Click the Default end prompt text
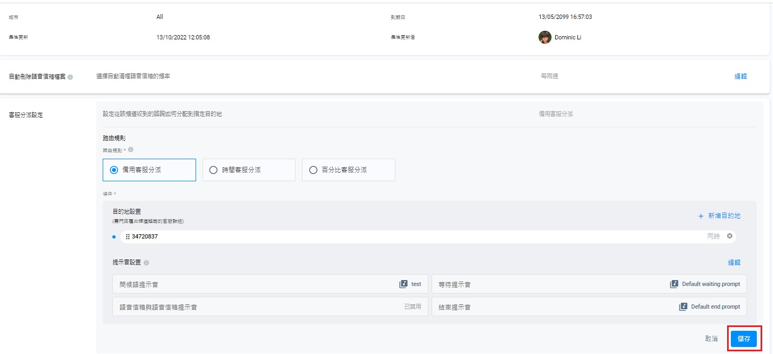Screen dimensions: 773x354 (716, 307)
